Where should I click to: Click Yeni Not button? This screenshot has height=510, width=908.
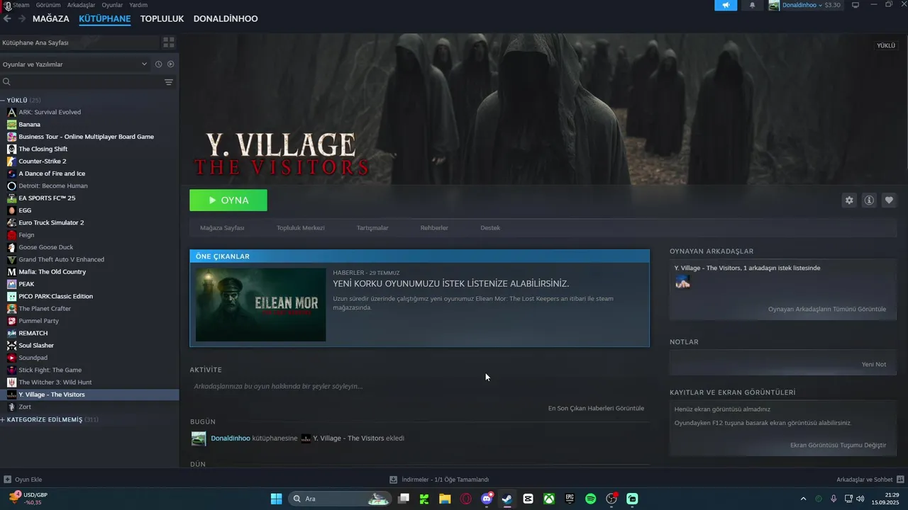point(874,364)
